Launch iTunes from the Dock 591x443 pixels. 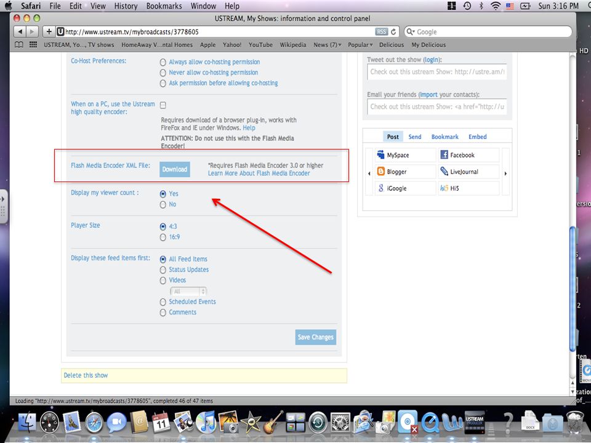pos(206,422)
